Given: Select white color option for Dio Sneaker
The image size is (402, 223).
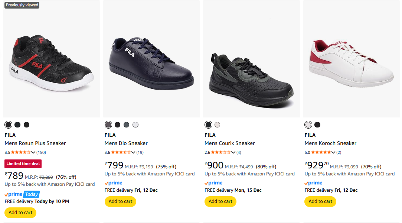Looking at the screenshot, I should point(135,125).
